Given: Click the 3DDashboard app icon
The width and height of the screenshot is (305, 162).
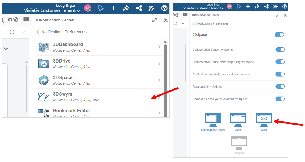Looking at the screenshot, I should coord(44,47).
